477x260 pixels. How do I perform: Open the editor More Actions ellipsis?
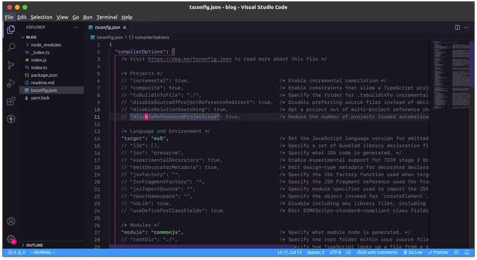pos(466,27)
